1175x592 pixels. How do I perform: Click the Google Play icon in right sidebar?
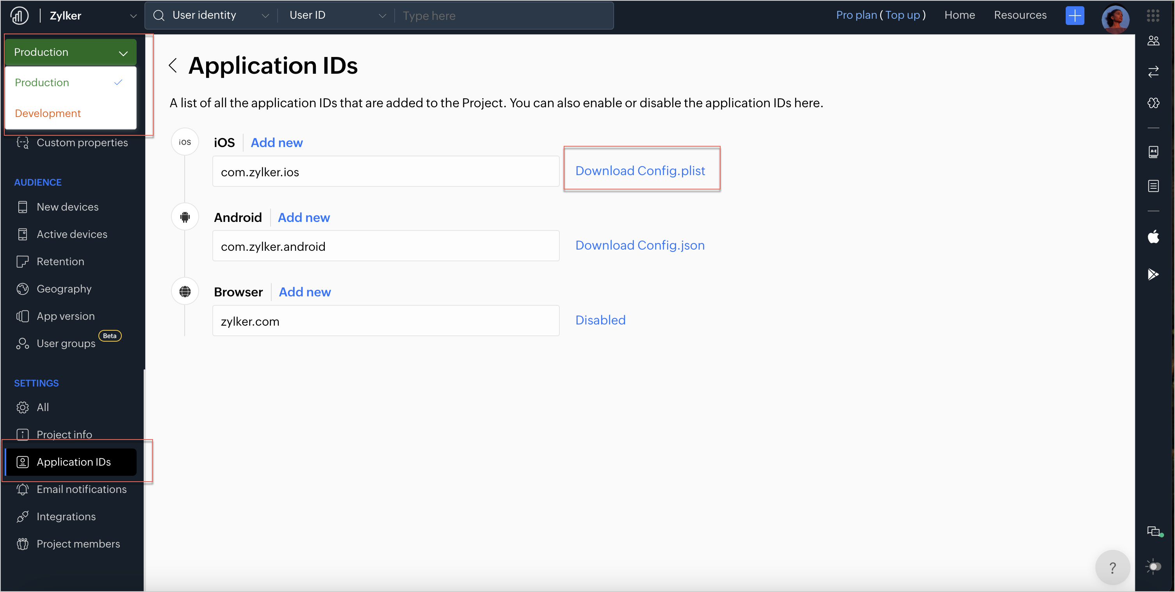1153,274
